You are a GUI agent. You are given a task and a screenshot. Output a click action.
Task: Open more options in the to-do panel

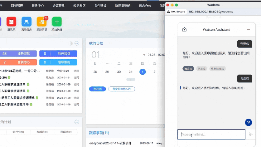tap(77, 43)
